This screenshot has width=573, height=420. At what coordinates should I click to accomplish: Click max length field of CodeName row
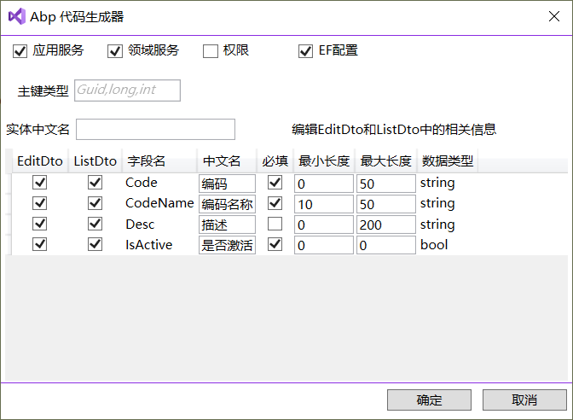386,204
